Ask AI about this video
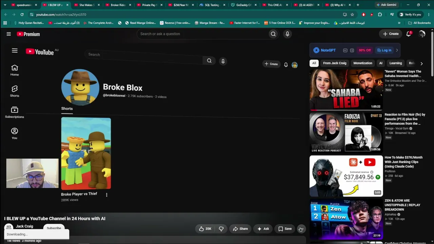Viewport: 434px width, 244px height. click(263, 229)
